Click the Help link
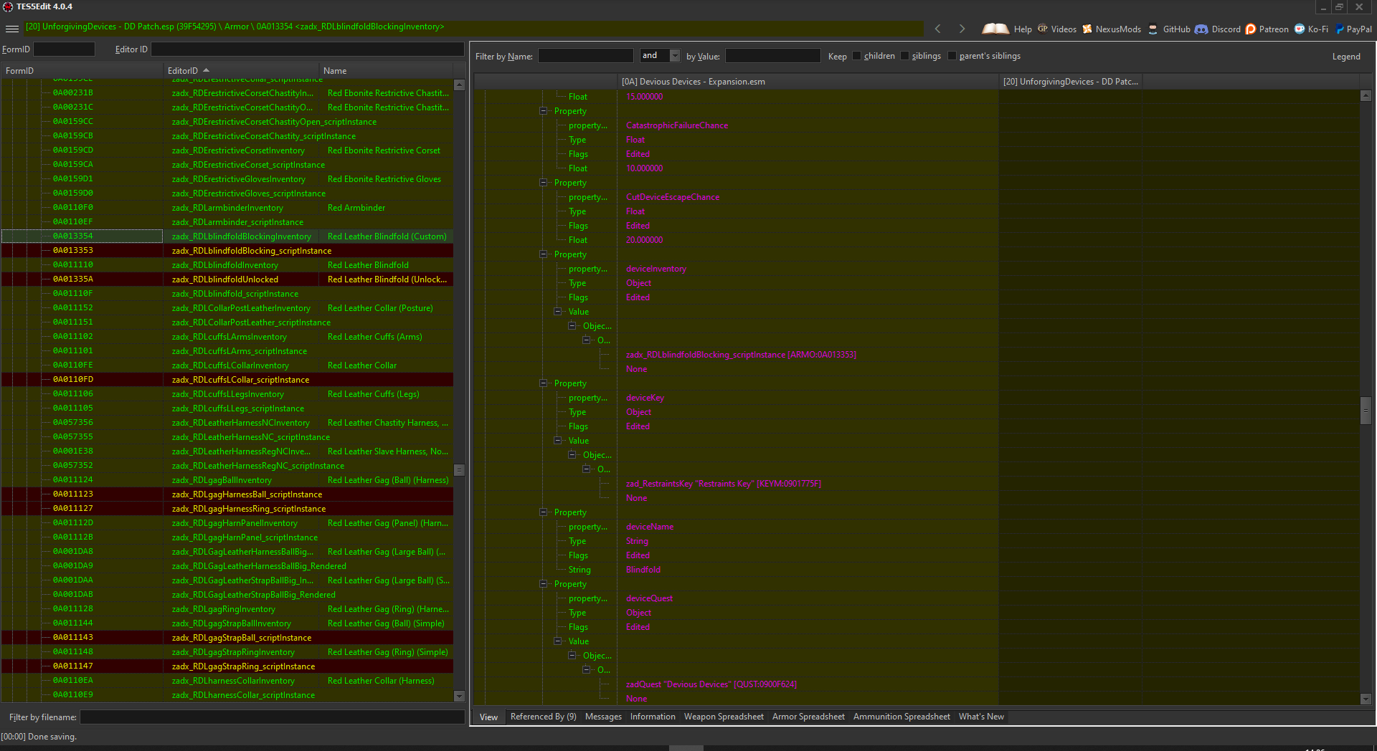 1023,29
